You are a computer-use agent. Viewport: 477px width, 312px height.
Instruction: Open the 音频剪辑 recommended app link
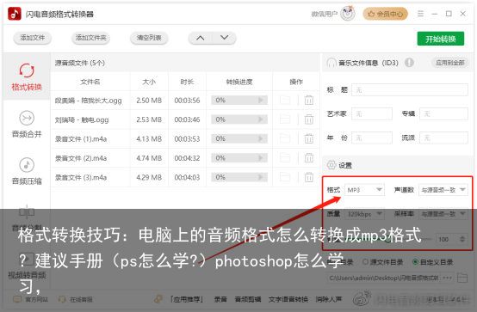(248, 300)
